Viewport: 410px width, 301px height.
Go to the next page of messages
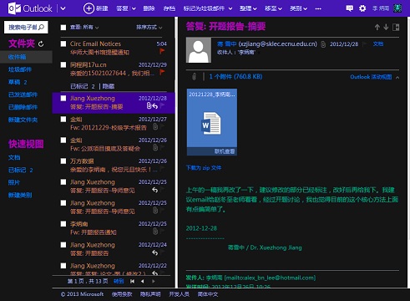tap(154, 281)
